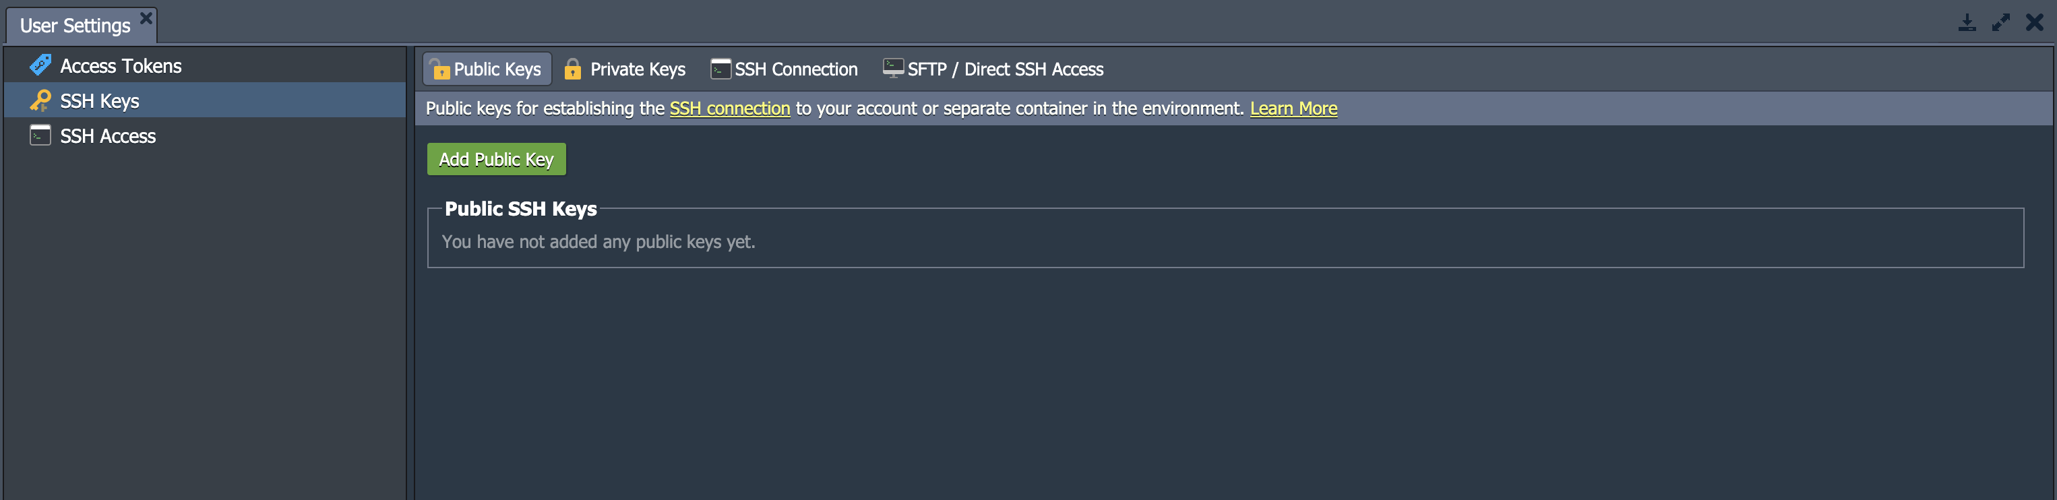Click the Access Tokens tag icon
2057x500 pixels.
[40, 65]
